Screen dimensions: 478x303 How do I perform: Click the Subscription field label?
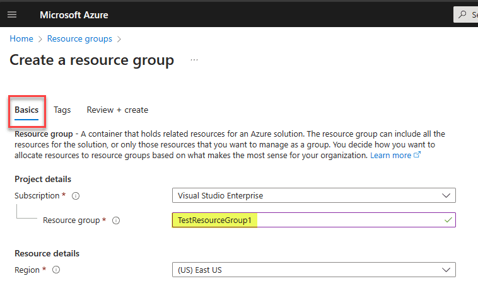37,196
